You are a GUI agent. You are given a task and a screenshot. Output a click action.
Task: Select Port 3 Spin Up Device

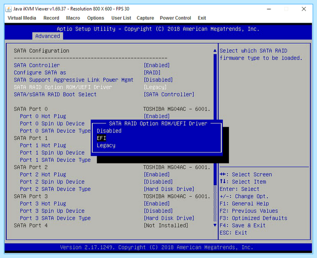click(52, 211)
